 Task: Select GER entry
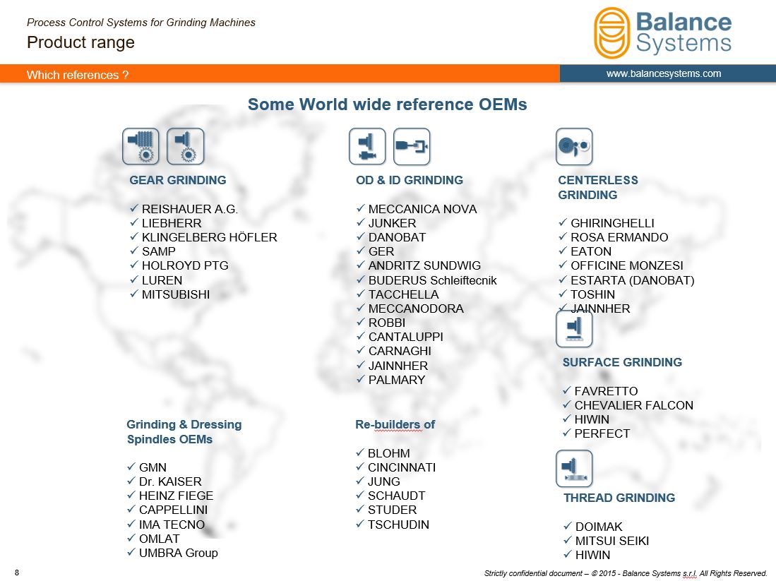tap(381, 251)
